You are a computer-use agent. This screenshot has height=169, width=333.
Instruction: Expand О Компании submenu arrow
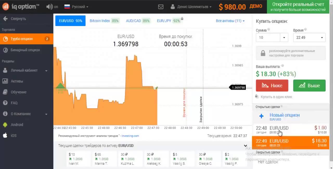pos(46,114)
